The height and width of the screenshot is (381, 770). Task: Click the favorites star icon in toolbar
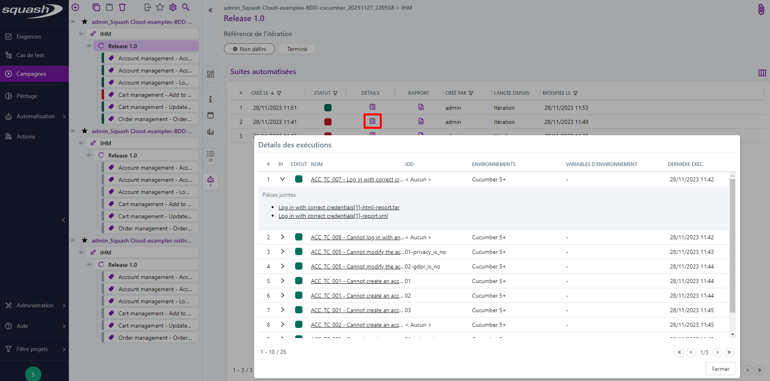pyautogui.click(x=160, y=7)
